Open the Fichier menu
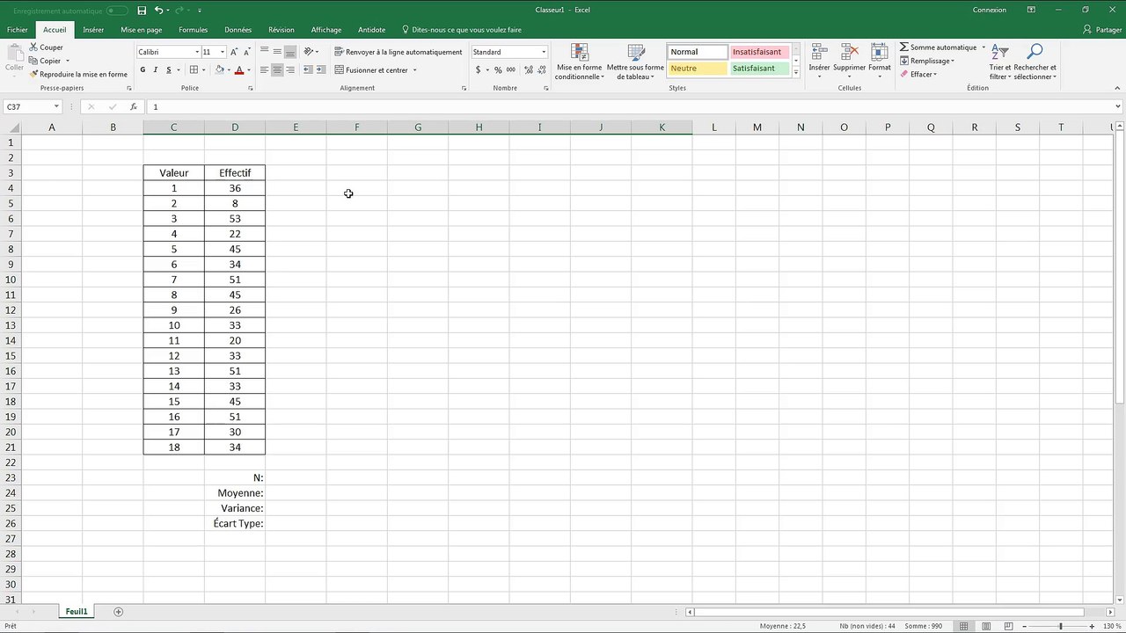Image resolution: width=1126 pixels, height=633 pixels. coord(18,30)
